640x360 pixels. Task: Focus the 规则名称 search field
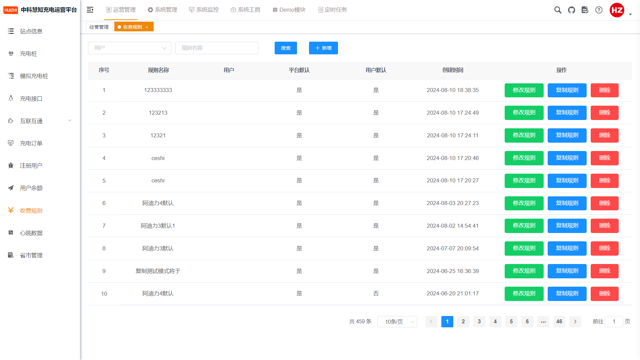click(x=217, y=48)
